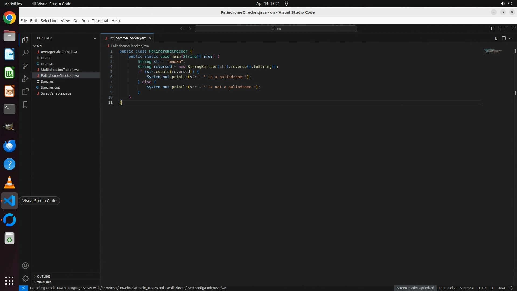Split the editor to the right
This screenshot has height=291, width=517.
504,38
